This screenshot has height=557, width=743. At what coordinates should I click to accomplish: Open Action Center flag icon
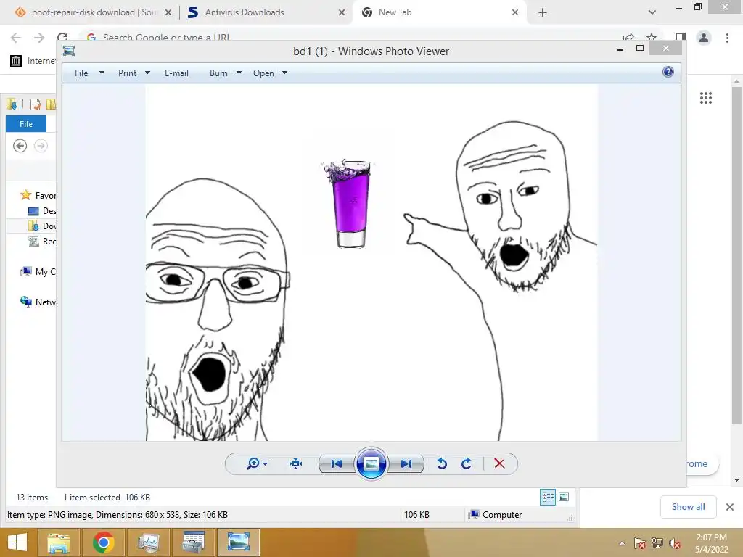(x=639, y=542)
